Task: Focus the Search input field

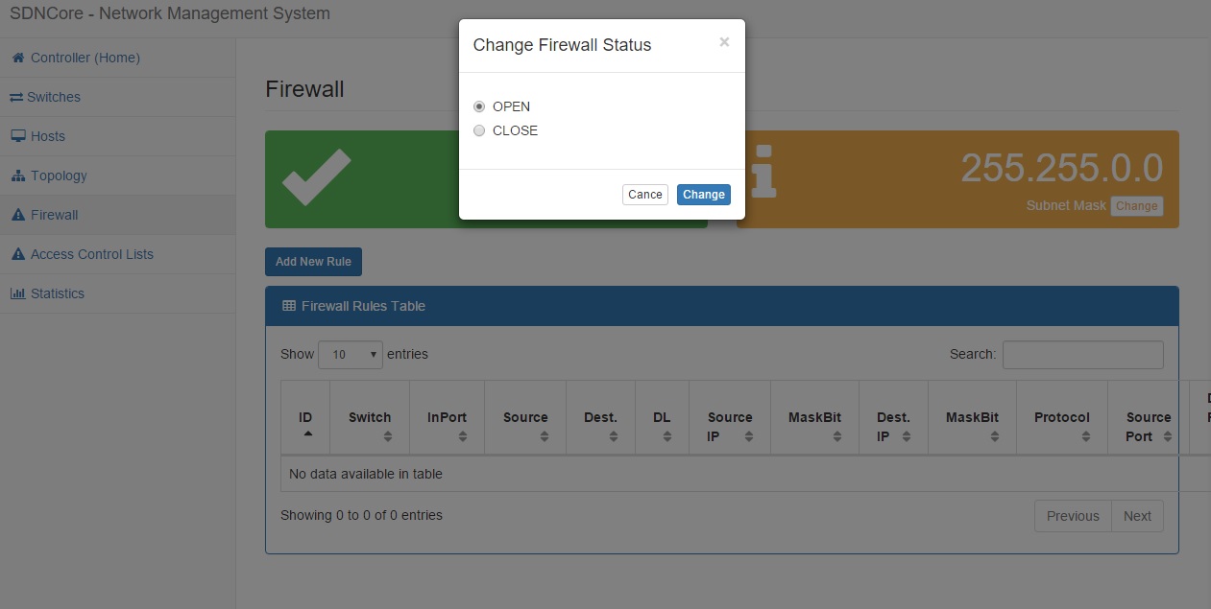Action: [1083, 355]
